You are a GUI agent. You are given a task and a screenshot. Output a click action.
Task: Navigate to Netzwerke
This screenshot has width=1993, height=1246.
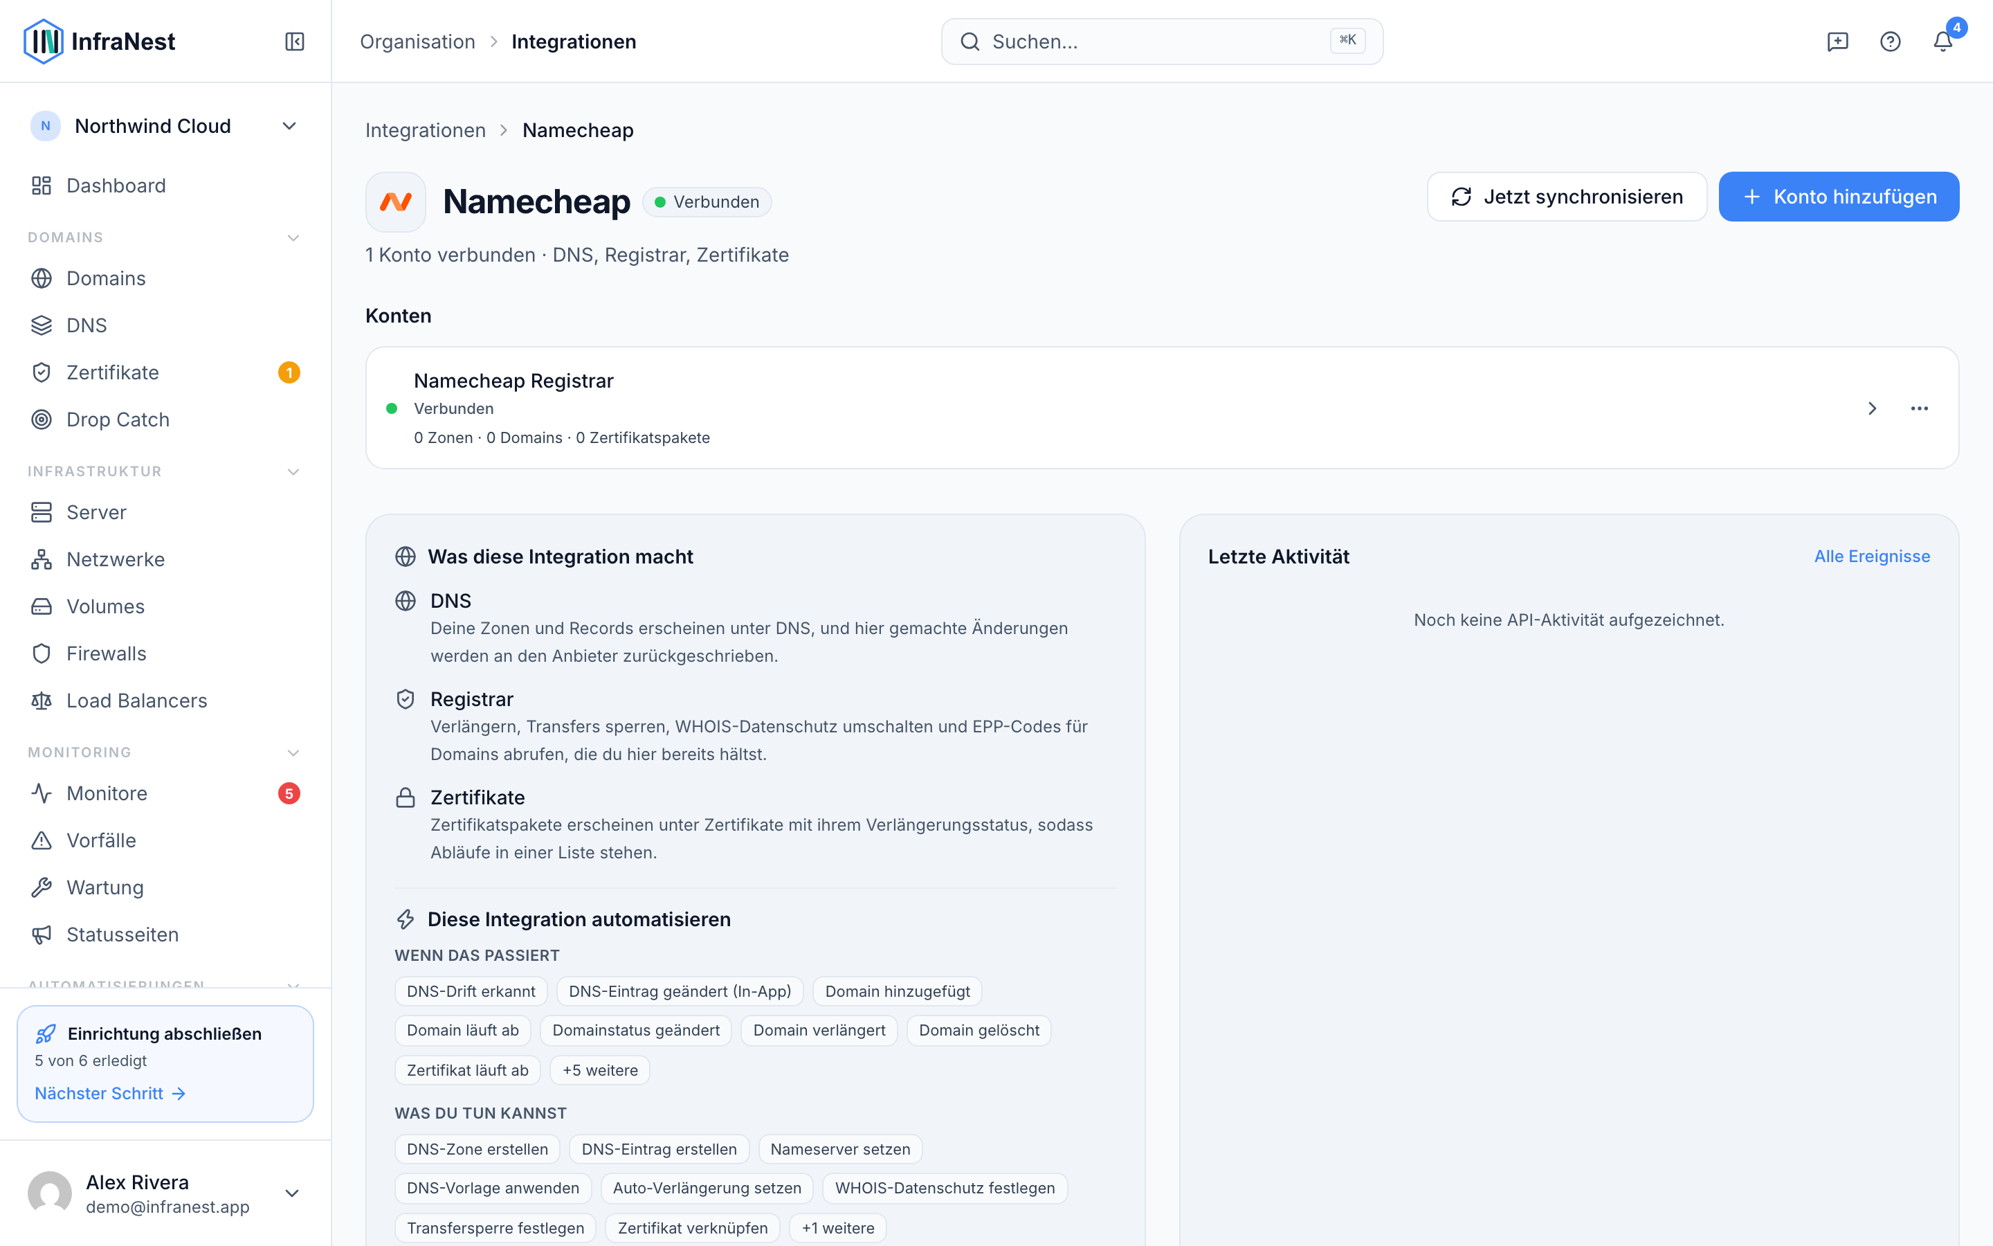click(165, 559)
